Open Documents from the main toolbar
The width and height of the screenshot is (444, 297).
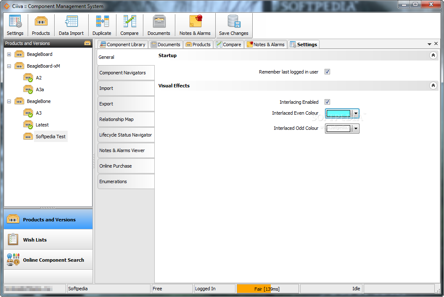click(x=159, y=26)
